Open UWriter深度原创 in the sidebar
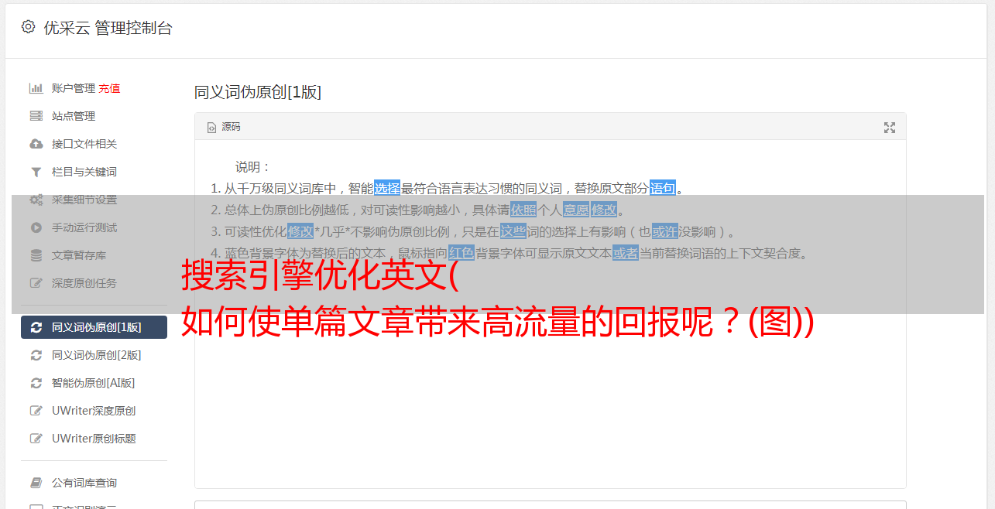 pyautogui.click(x=94, y=411)
